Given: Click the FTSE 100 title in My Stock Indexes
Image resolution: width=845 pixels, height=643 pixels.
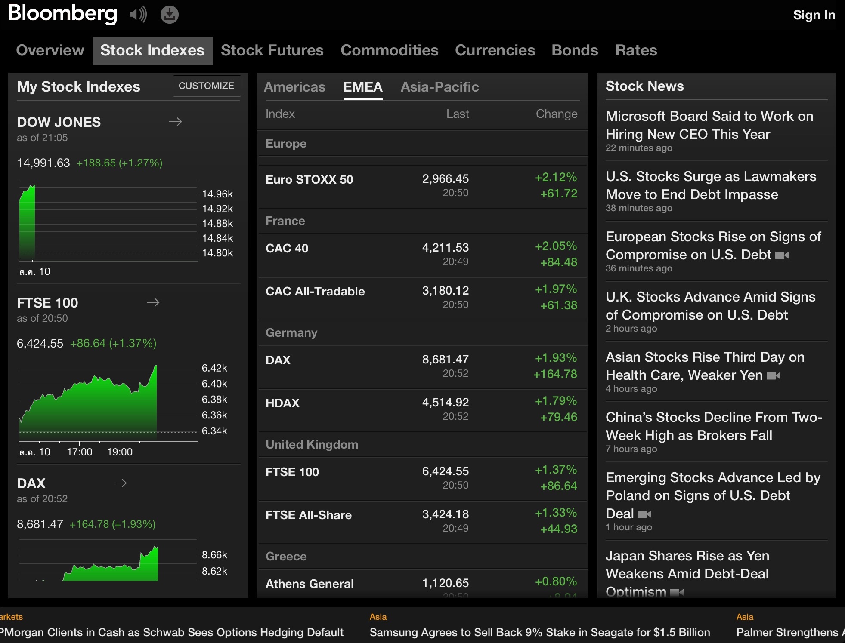Looking at the screenshot, I should coord(47,303).
